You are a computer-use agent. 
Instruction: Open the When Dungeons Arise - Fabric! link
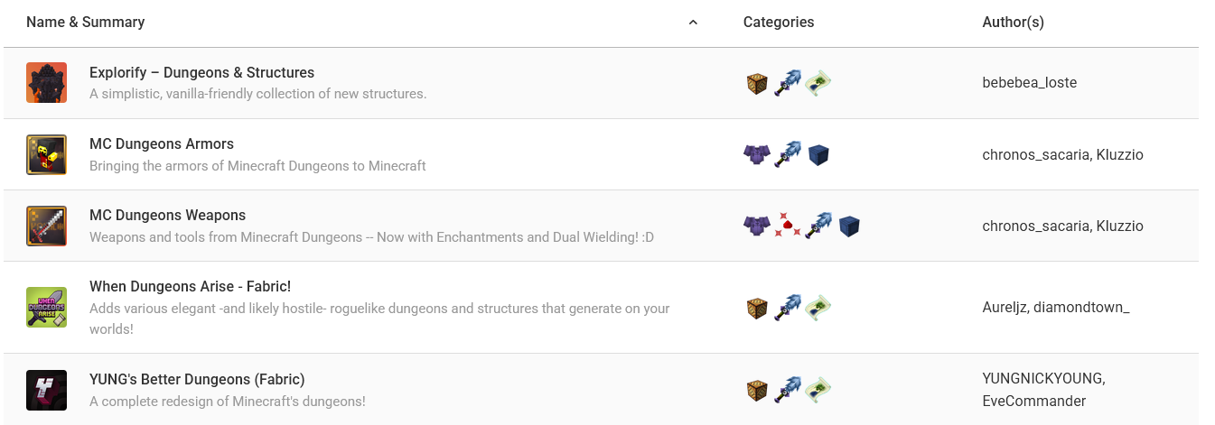[x=190, y=286]
